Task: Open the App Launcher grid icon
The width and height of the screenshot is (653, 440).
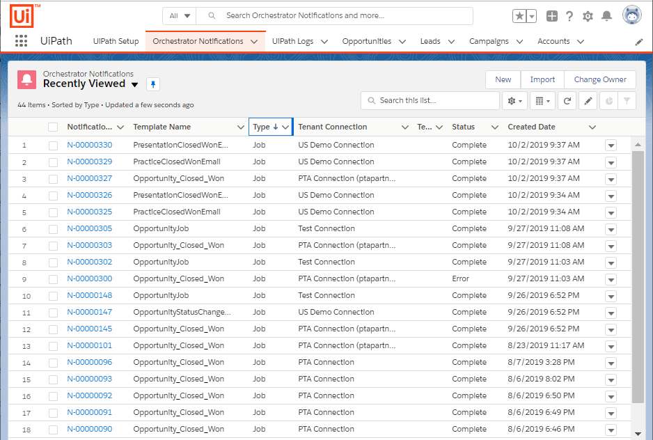Action: 21,41
